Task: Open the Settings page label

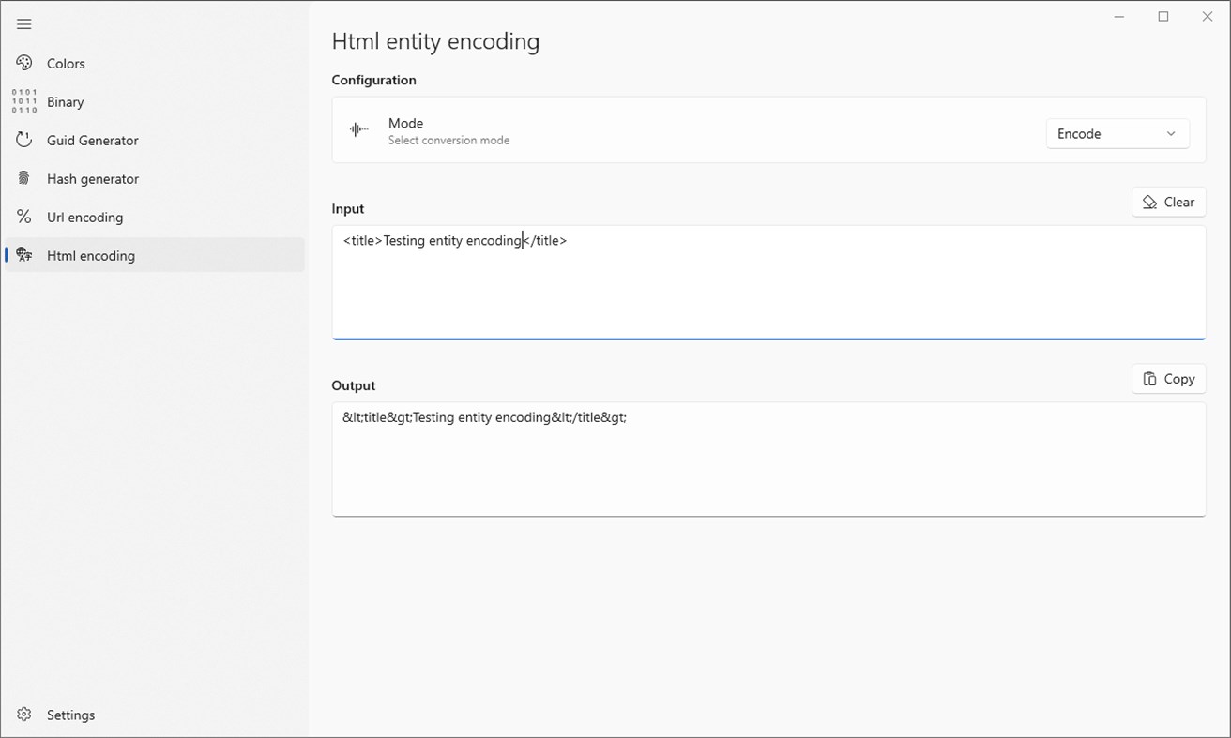Action: tap(71, 715)
